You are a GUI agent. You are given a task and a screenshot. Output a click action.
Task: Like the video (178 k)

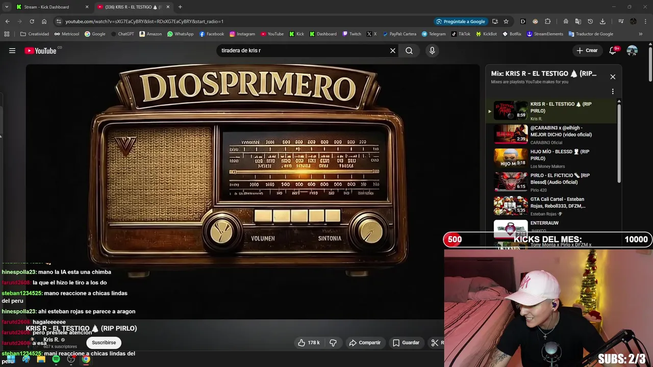(309, 343)
